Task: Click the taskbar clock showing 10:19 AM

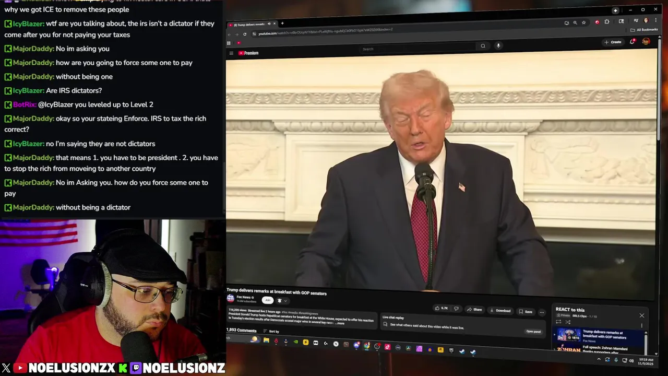Action: 646,361
